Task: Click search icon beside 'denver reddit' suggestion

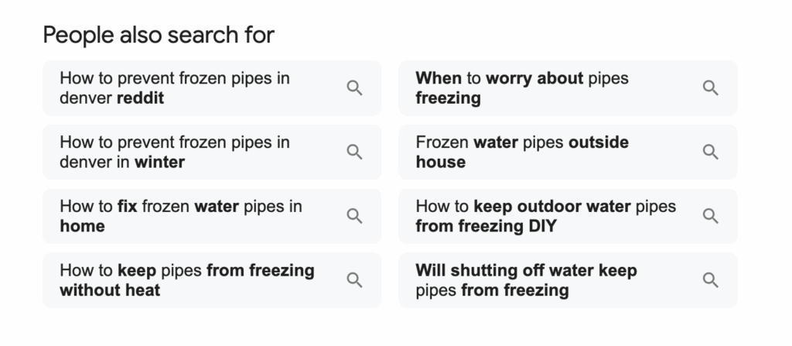Action: click(x=354, y=88)
